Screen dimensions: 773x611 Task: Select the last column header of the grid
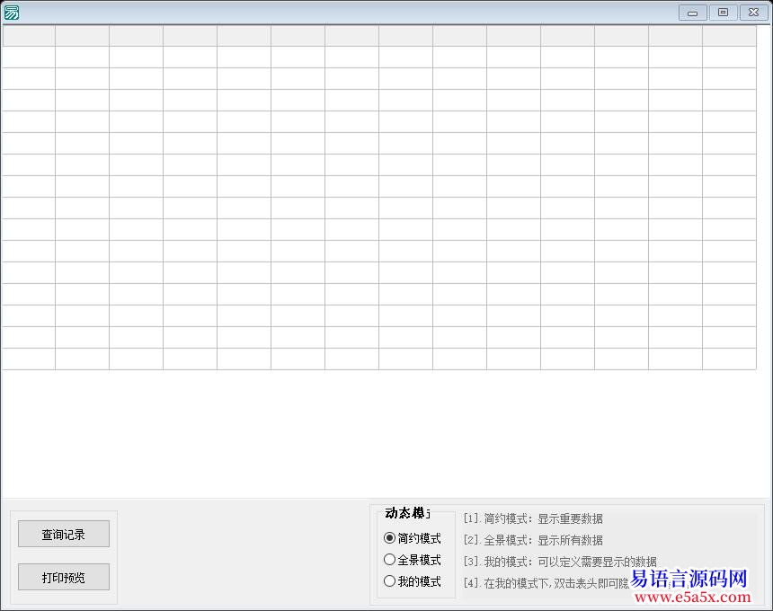pyautogui.click(x=729, y=35)
